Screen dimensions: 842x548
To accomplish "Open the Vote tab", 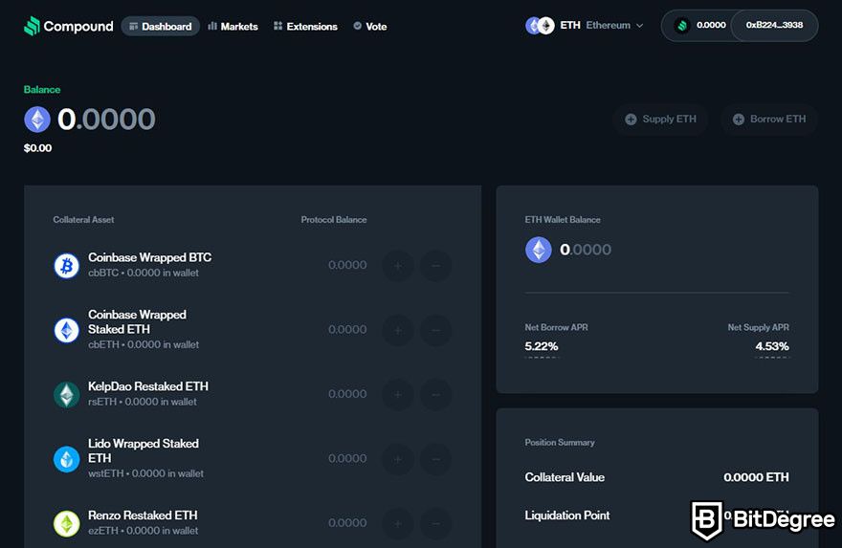I will (x=370, y=26).
